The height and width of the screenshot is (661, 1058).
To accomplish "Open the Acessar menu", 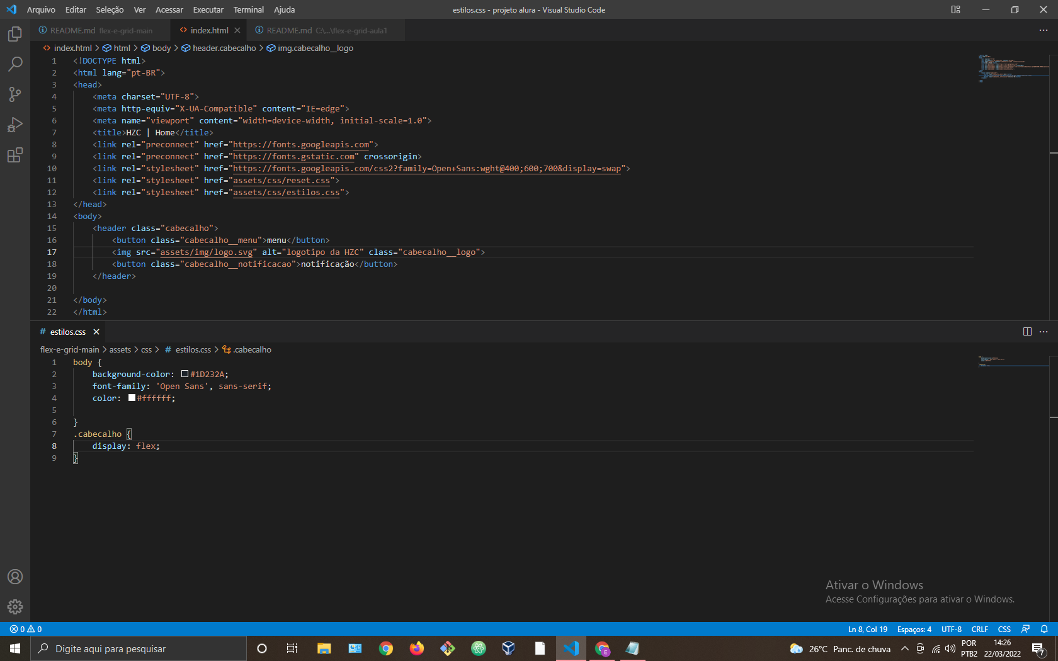I will (x=169, y=9).
